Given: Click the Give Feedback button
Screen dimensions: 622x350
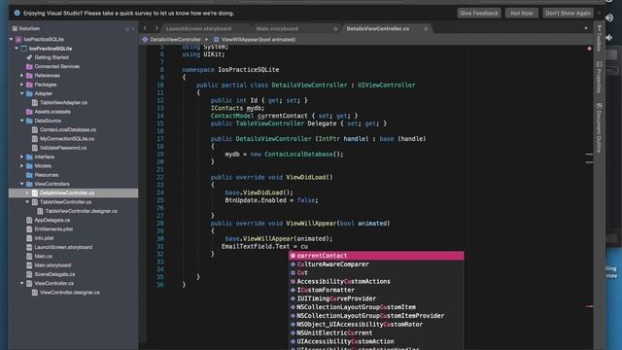Looking at the screenshot, I should [x=479, y=13].
